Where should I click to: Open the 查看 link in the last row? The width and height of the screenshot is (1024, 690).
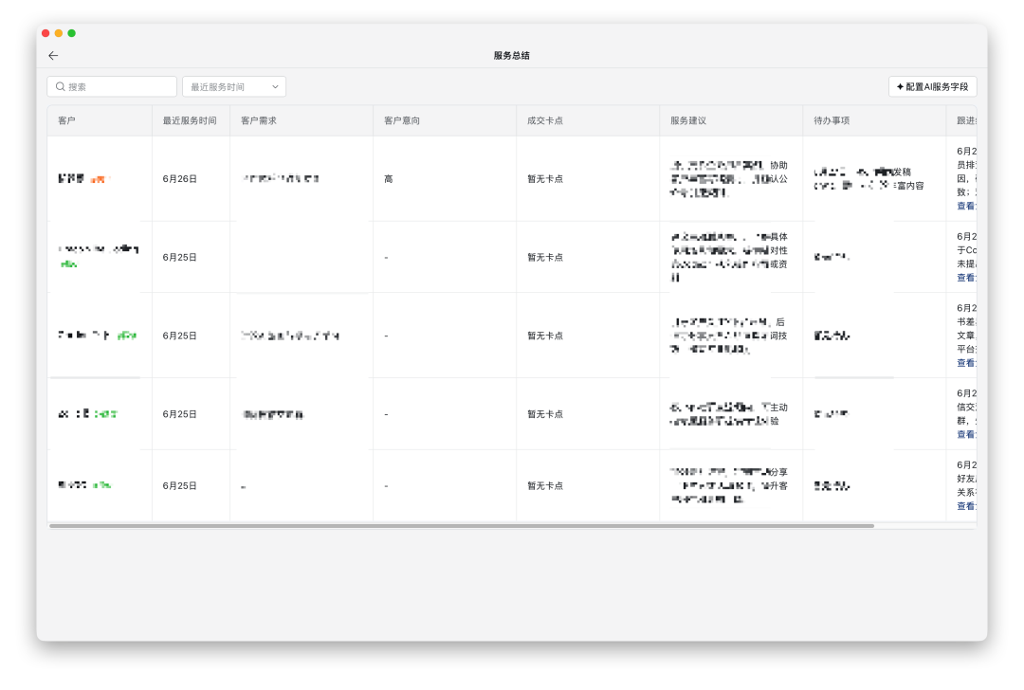[x=966, y=506]
